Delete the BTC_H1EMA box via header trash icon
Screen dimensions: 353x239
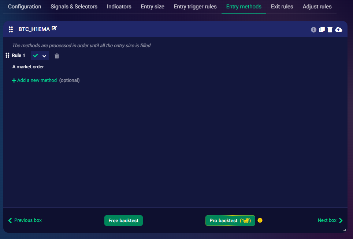click(x=330, y=30)
